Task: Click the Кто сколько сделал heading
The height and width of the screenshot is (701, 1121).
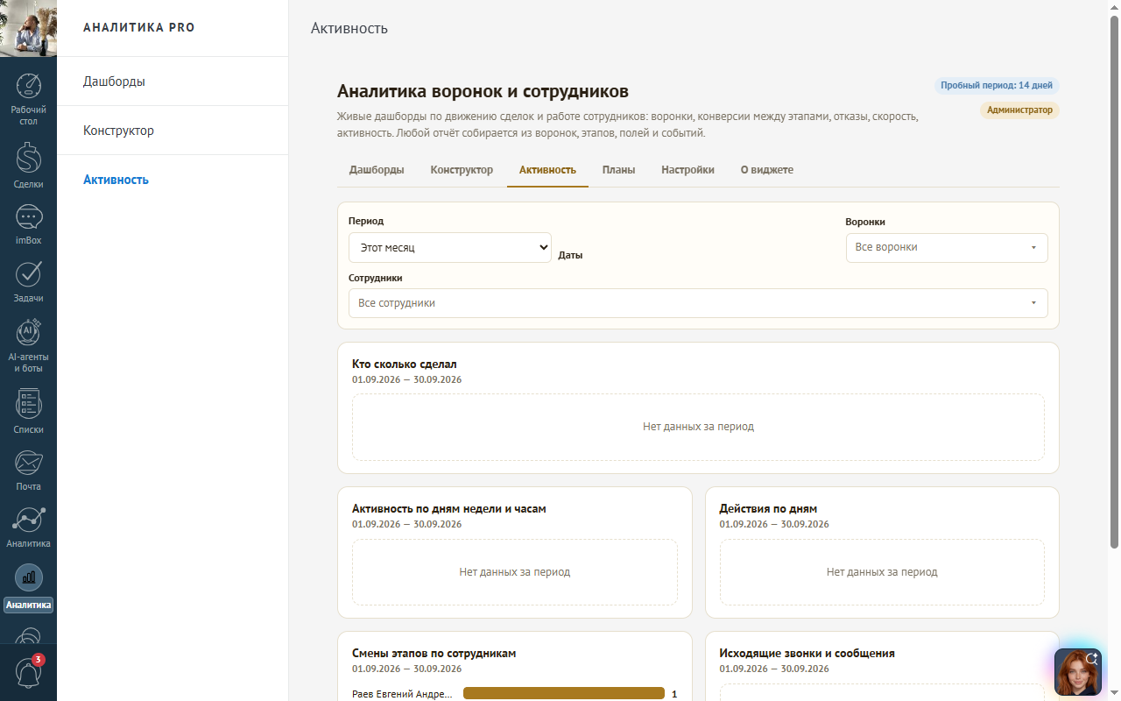Action: click(x=405, y=364)
